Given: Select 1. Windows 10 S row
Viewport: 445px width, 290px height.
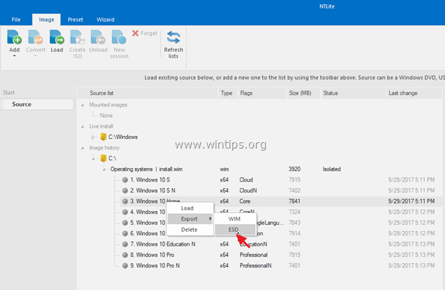Looking at the screenshot, I should pos(281,180).
